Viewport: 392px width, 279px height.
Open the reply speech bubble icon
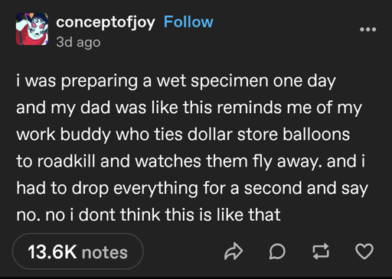[277, 251]
